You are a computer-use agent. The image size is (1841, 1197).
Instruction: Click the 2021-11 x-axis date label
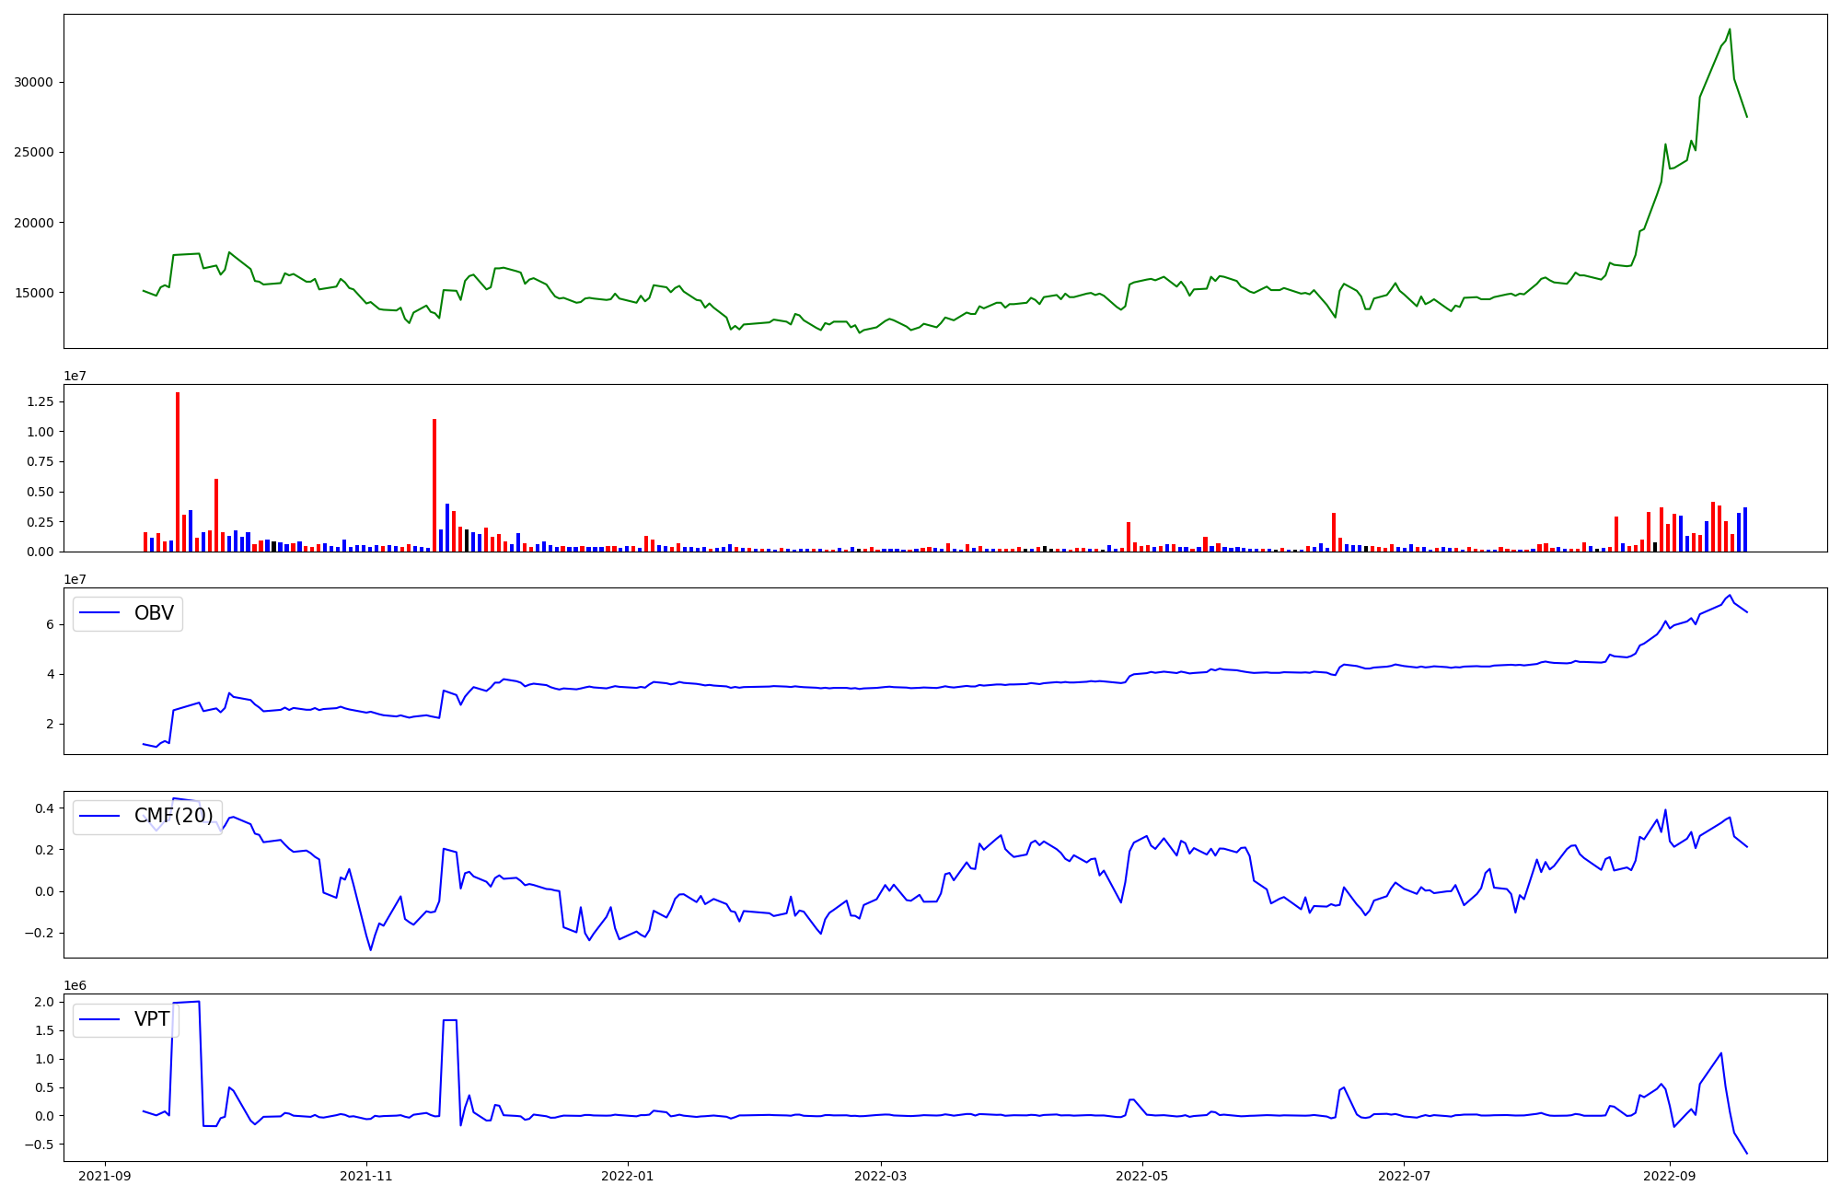tap(366, 1175)
